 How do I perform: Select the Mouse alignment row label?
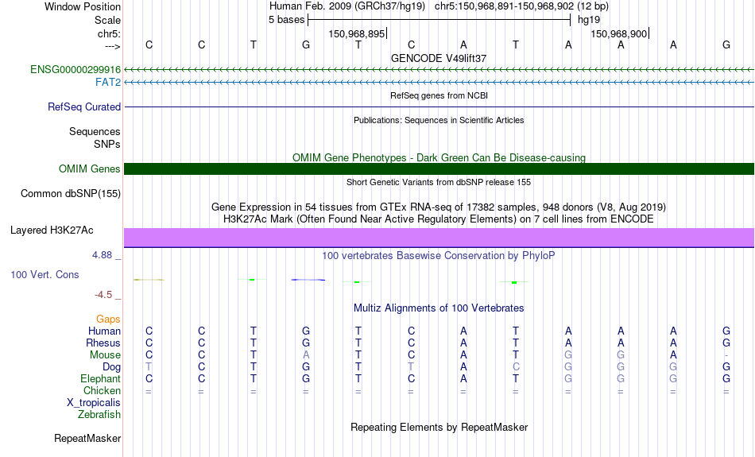[x=105, y=354]
